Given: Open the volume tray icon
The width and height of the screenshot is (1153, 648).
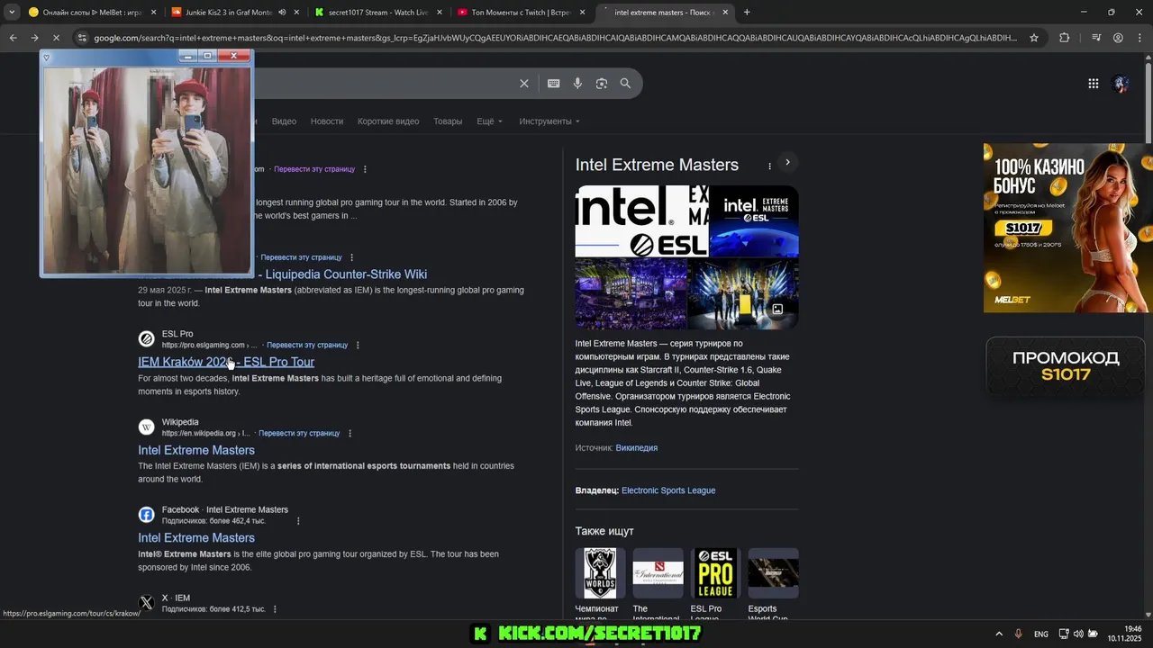Looking at the screenshot, I should pos(1078,634).
